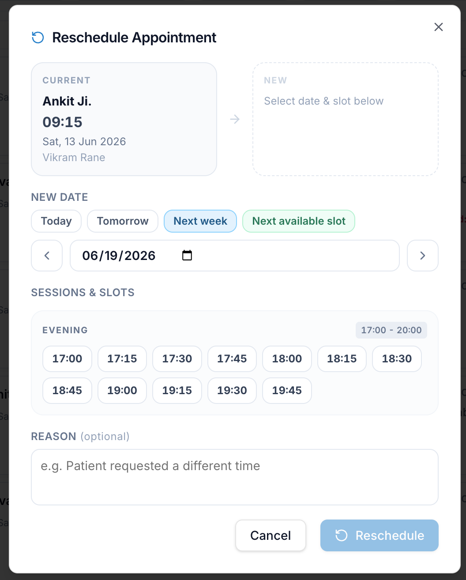
Task: Select the Next week date chip
Action: coord(200,221)
